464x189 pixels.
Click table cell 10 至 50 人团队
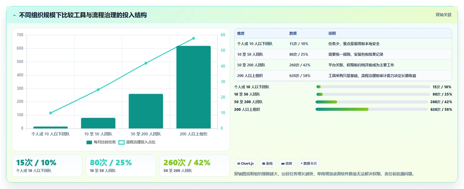[x=250, y=54]
